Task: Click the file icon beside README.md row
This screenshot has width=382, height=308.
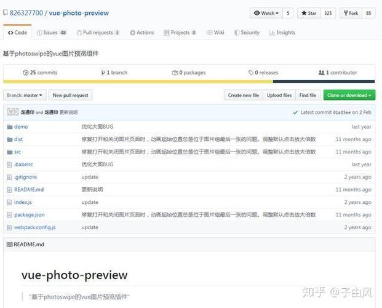Action: click(9, 190)
